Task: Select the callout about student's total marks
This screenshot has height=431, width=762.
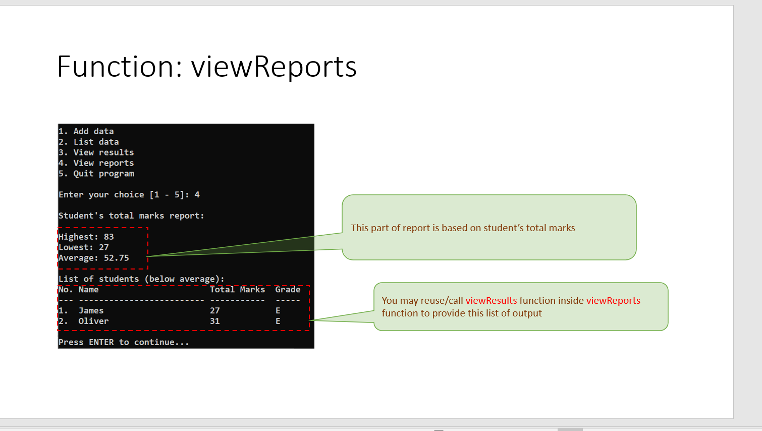Action: [489, 228]
